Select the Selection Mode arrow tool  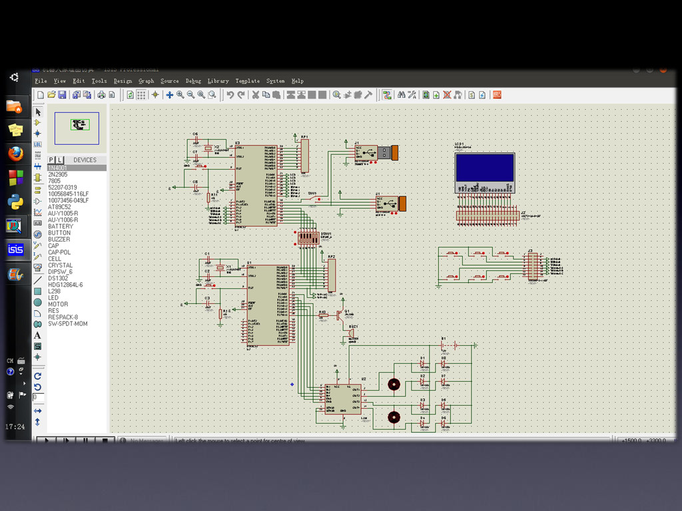[x=38, y=112]
